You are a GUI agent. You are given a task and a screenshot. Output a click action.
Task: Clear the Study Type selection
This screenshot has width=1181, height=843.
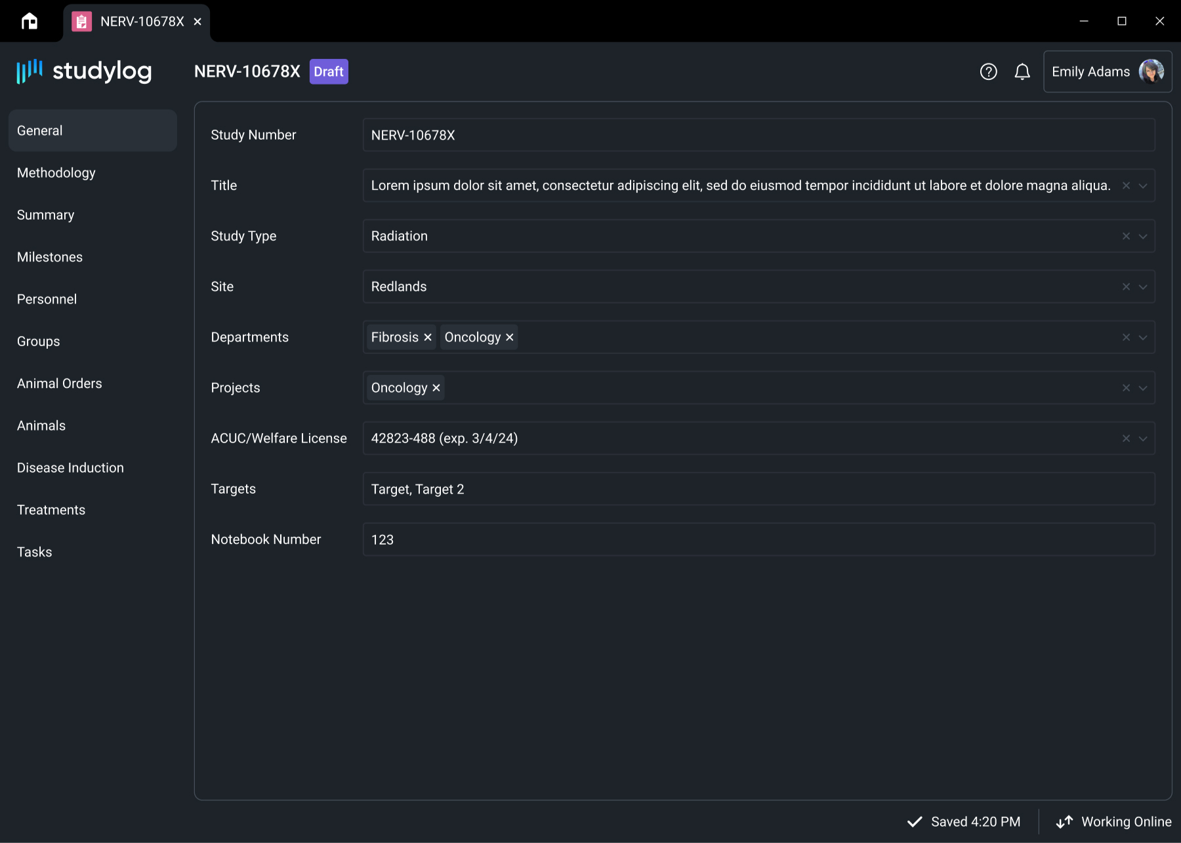pos(1126,236)
